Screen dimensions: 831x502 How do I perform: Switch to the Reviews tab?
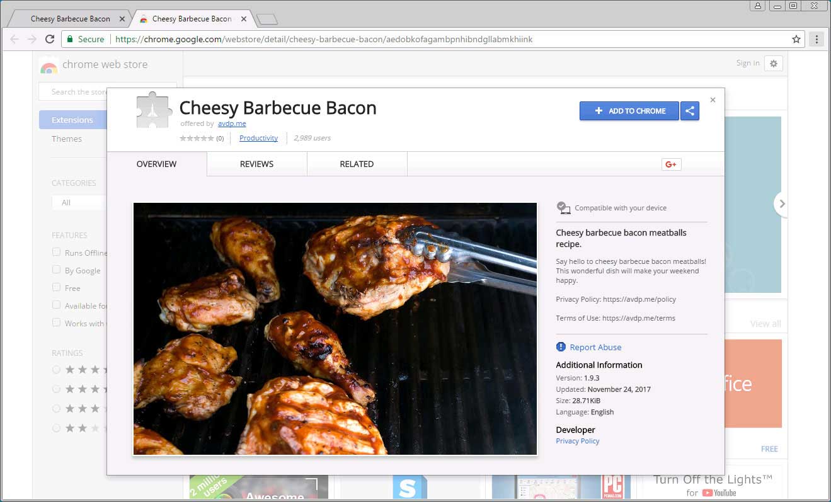click(x=256, y=164)
